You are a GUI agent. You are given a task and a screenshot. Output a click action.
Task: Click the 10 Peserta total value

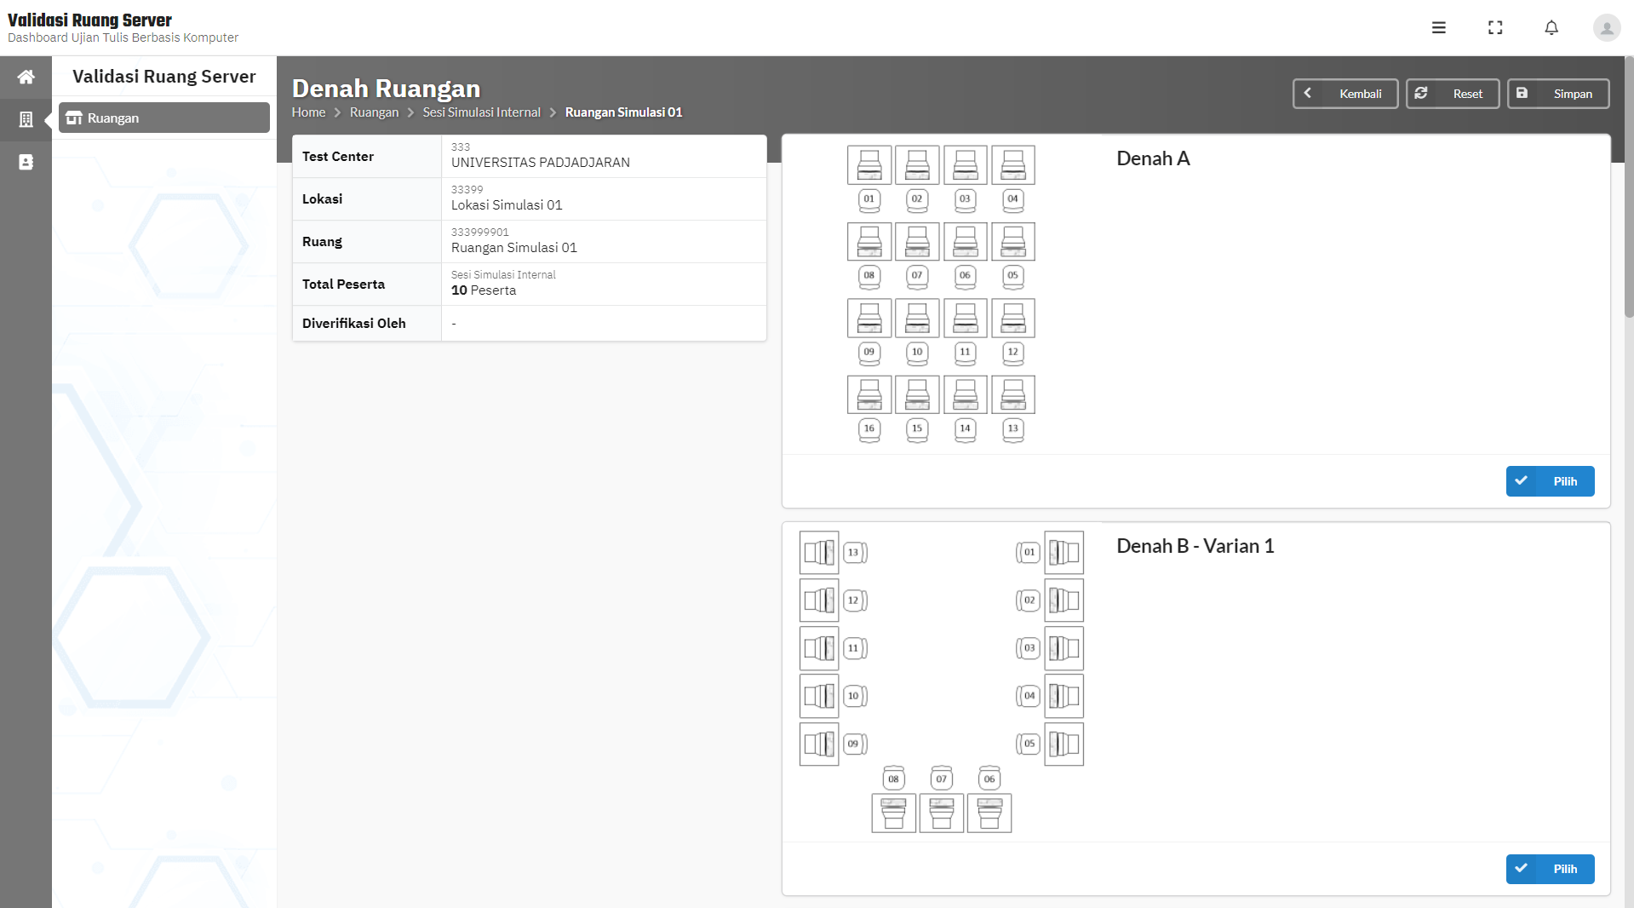[x=484, y=290]
